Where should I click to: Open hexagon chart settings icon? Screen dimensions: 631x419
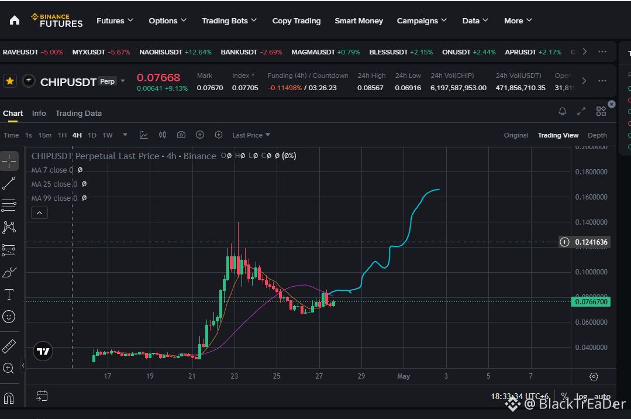219,135
